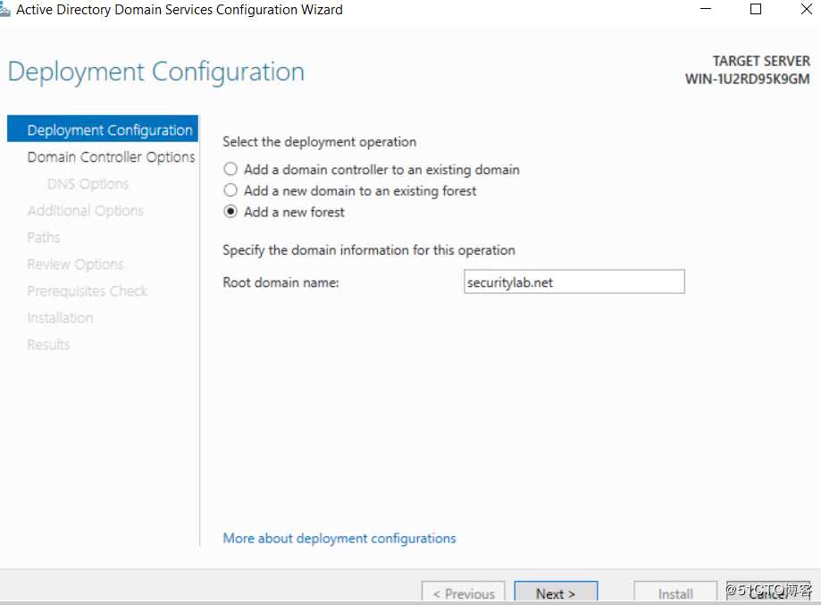This screenshot has height=605, width=821.
Task: Open More about deployment configurations link
Action: coord(339,538)
